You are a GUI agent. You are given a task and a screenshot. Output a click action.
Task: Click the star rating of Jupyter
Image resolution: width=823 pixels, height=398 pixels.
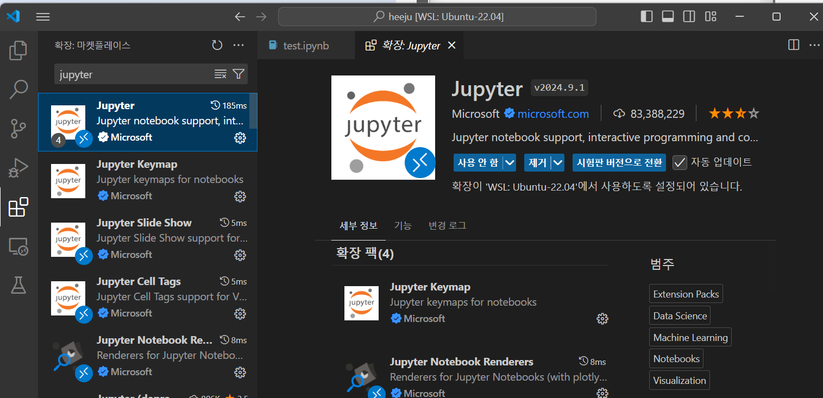tap(734, 114)
